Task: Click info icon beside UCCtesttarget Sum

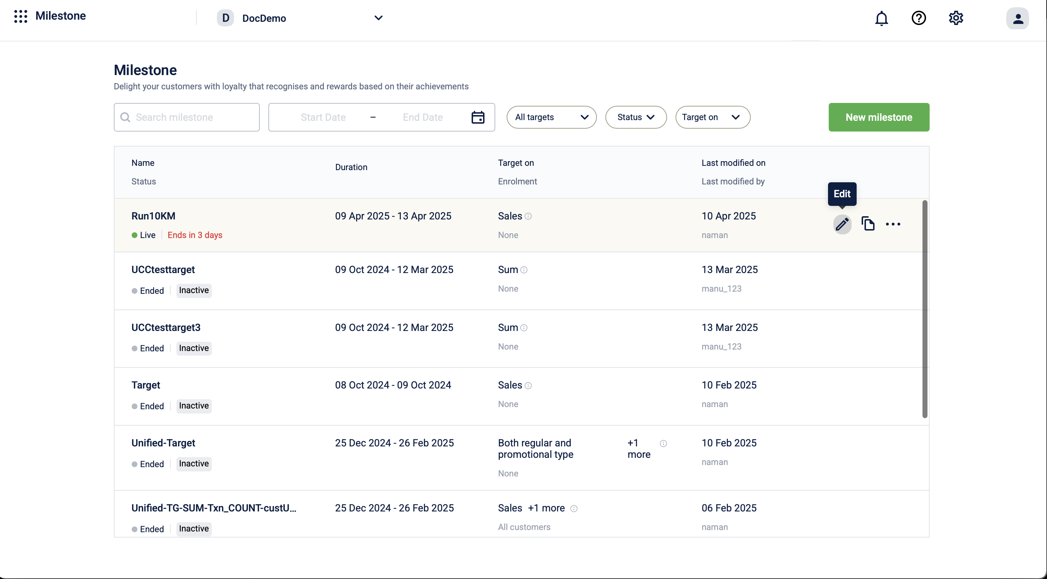Action: (x=524, y=270)
